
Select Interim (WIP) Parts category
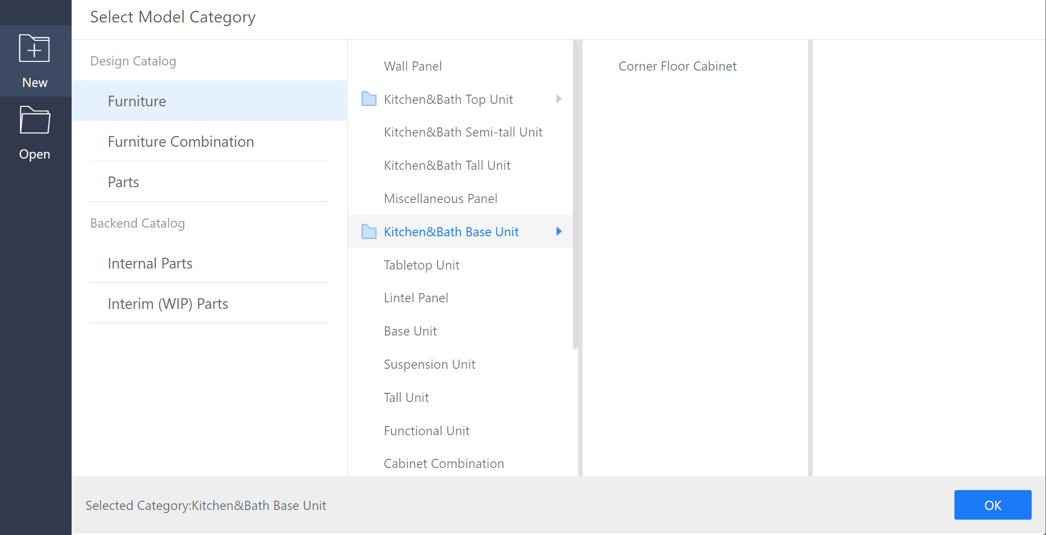[x=168, y=304]
